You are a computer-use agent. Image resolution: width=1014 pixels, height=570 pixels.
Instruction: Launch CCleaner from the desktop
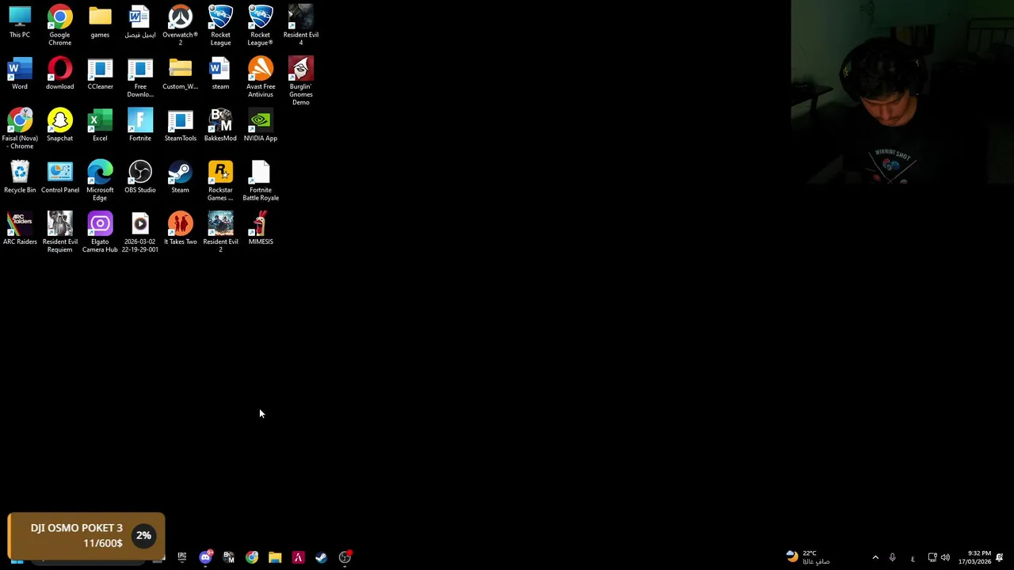[100, 73]
